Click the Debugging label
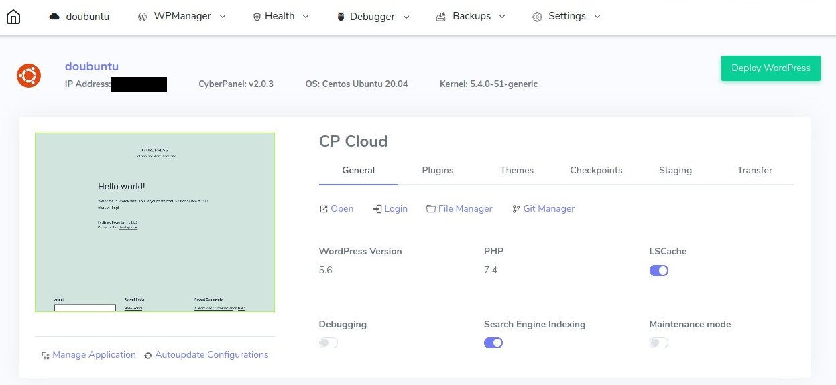 (343, 325)
